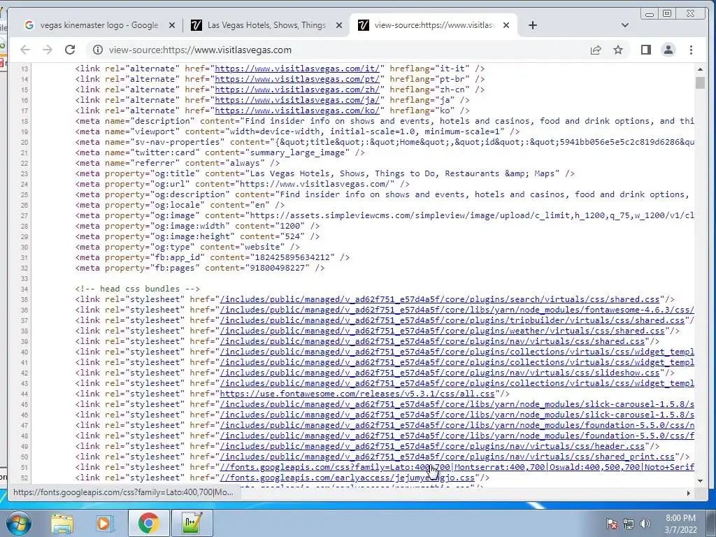Close the view-source tab
Image resolution: width=716 pixels, height=537 pixels.
(x=506, y=25)
